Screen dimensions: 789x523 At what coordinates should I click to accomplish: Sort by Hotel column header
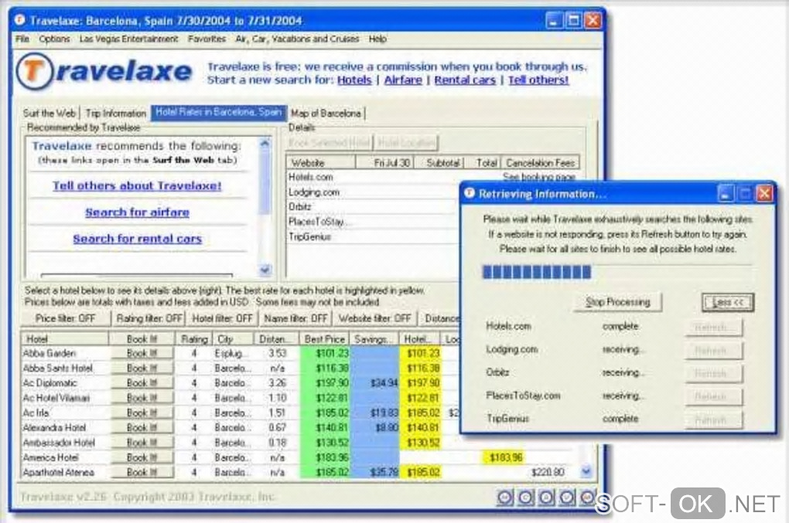click(65, 339)
